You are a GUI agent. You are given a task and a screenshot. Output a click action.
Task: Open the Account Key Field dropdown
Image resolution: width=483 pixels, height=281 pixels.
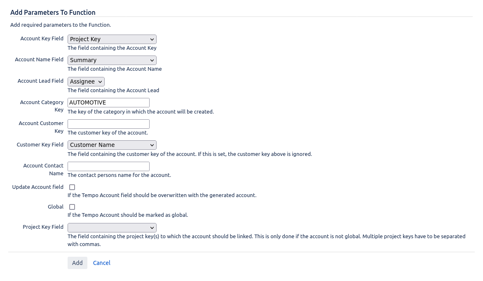(112, 39)
